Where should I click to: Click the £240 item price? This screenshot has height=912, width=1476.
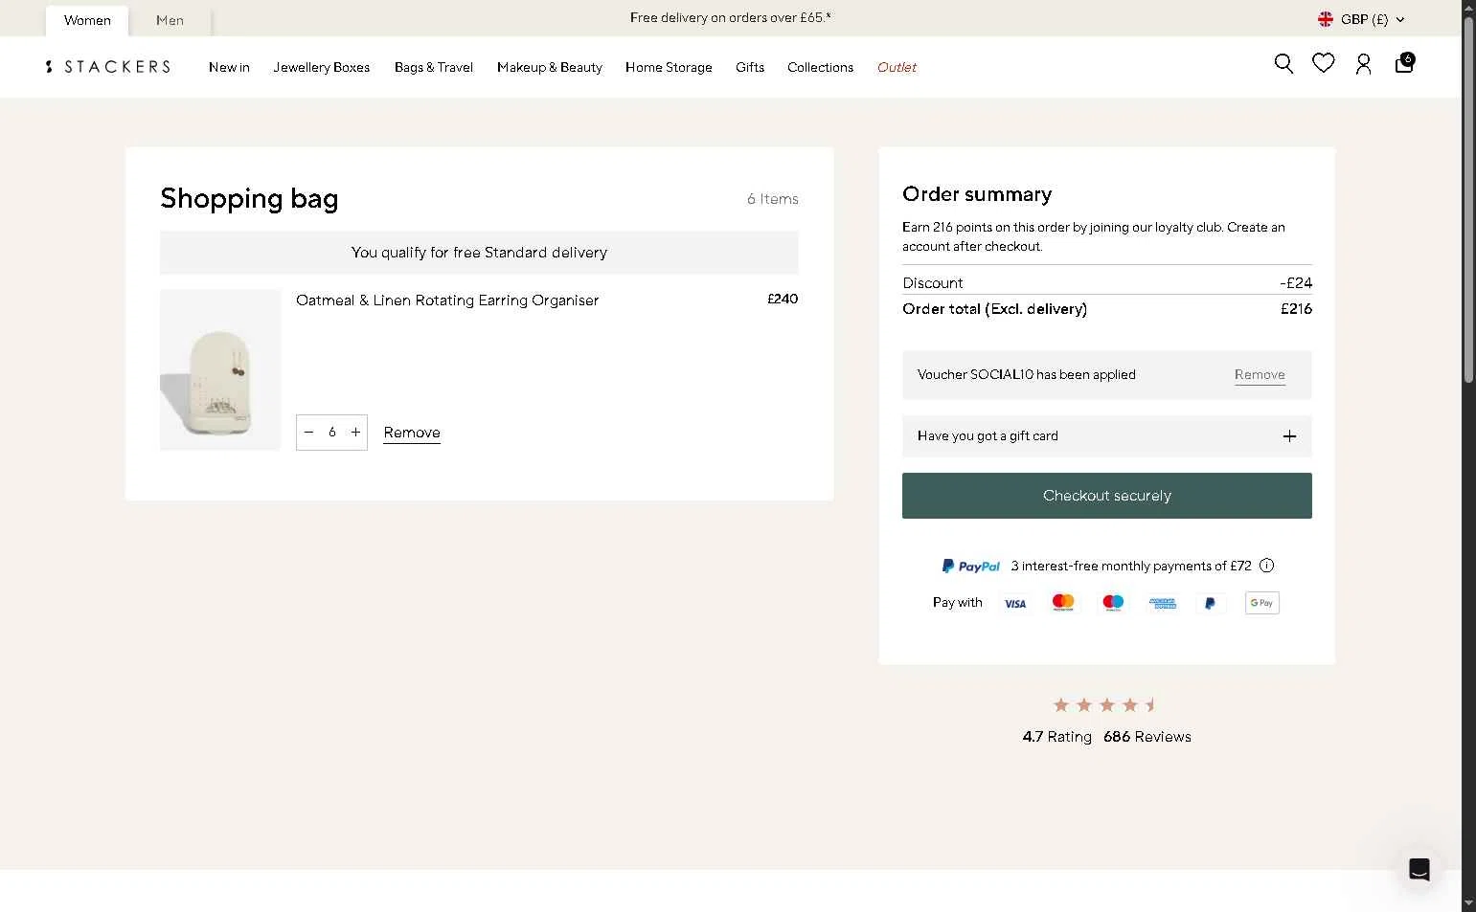coord(783,299)
